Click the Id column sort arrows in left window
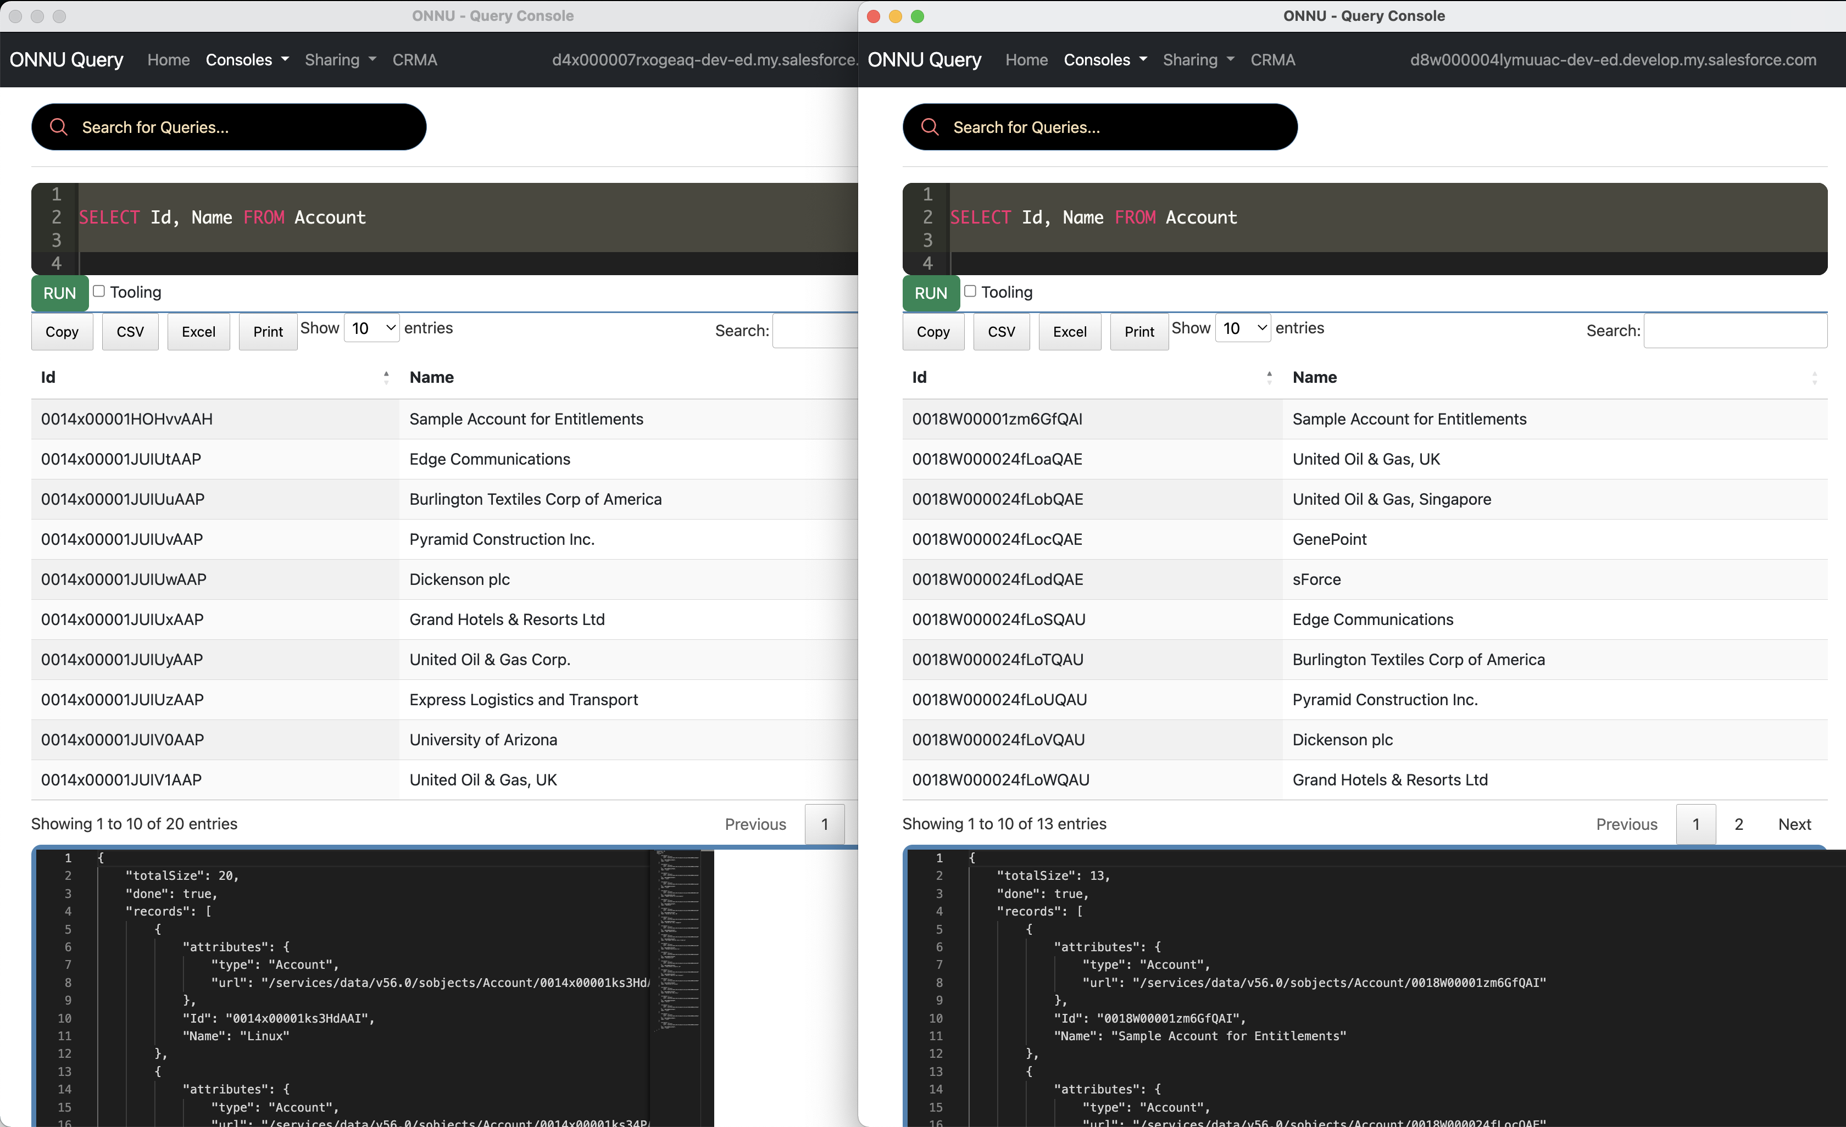This screenshot has height=1127, width=1846. (386, 377)
